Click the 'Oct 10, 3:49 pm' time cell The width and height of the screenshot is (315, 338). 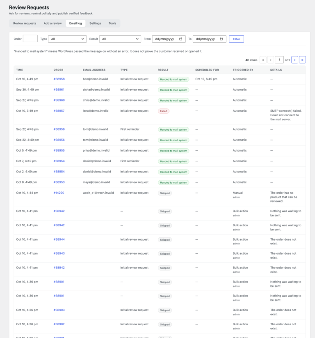[27, 111]
